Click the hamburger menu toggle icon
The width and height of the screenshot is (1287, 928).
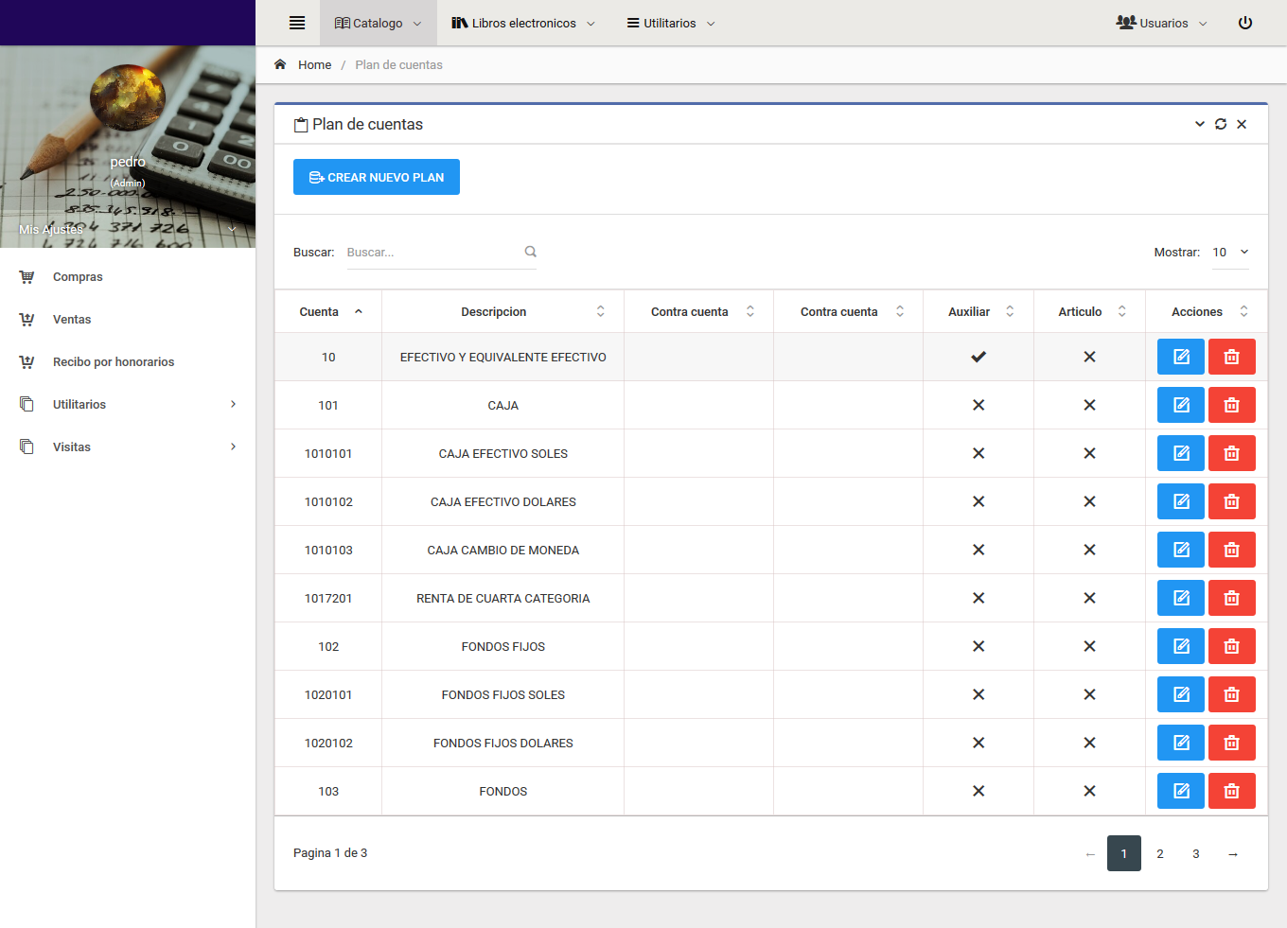[297, 23]
